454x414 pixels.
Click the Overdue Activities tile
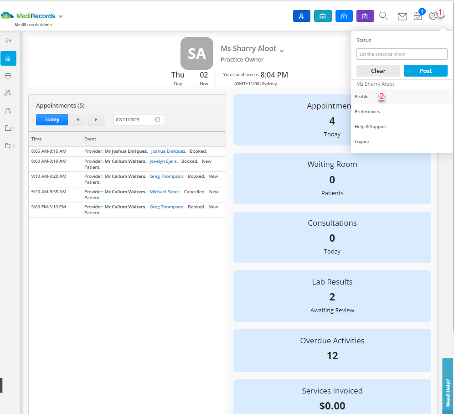pos(332,351)
